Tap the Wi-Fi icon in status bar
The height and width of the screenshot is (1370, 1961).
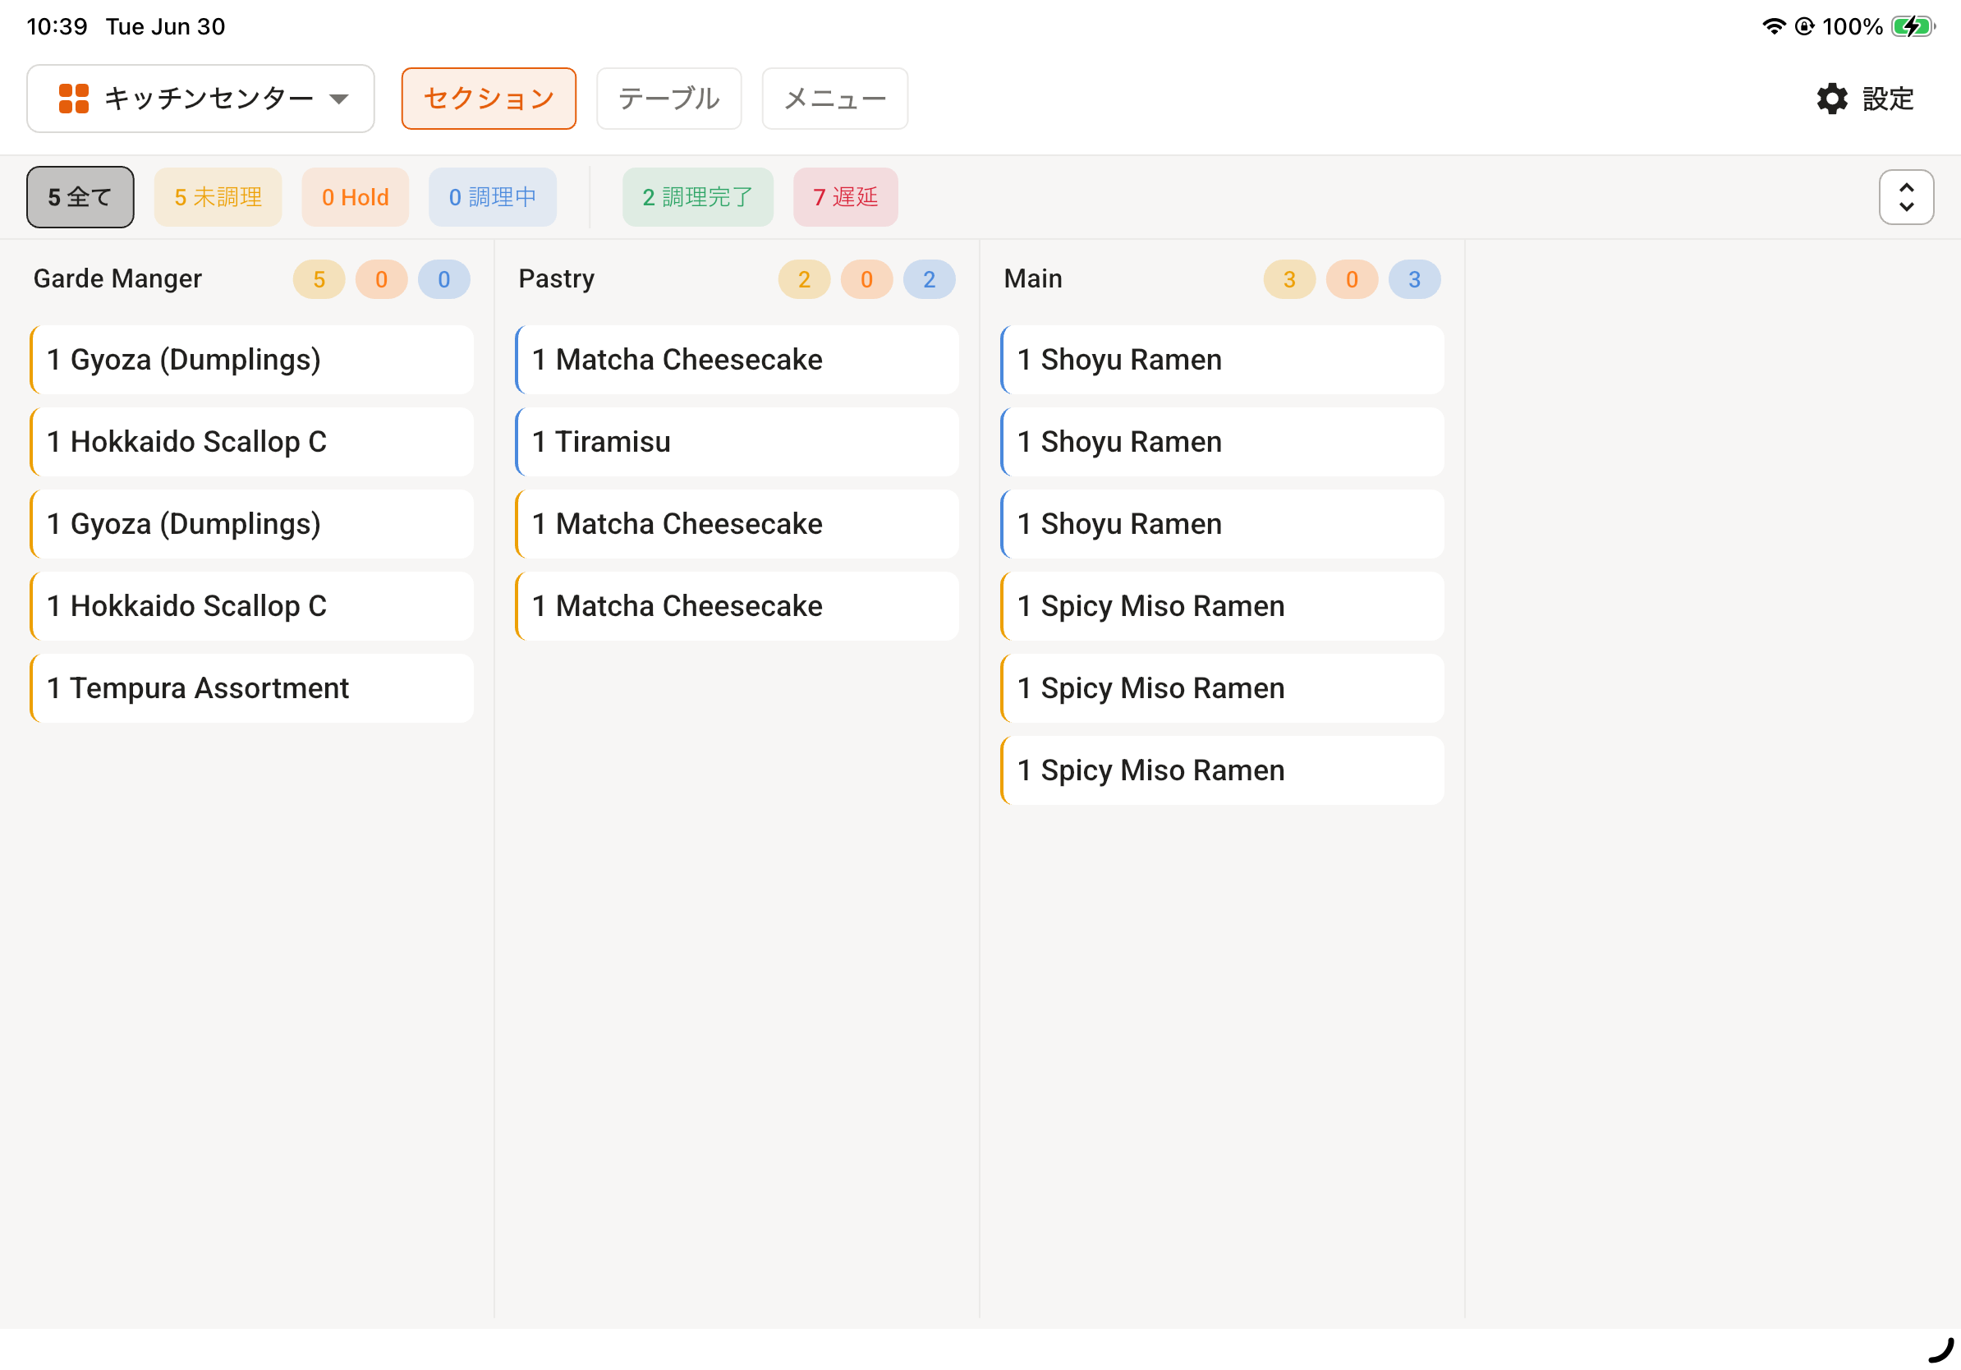pos(1774,26)
